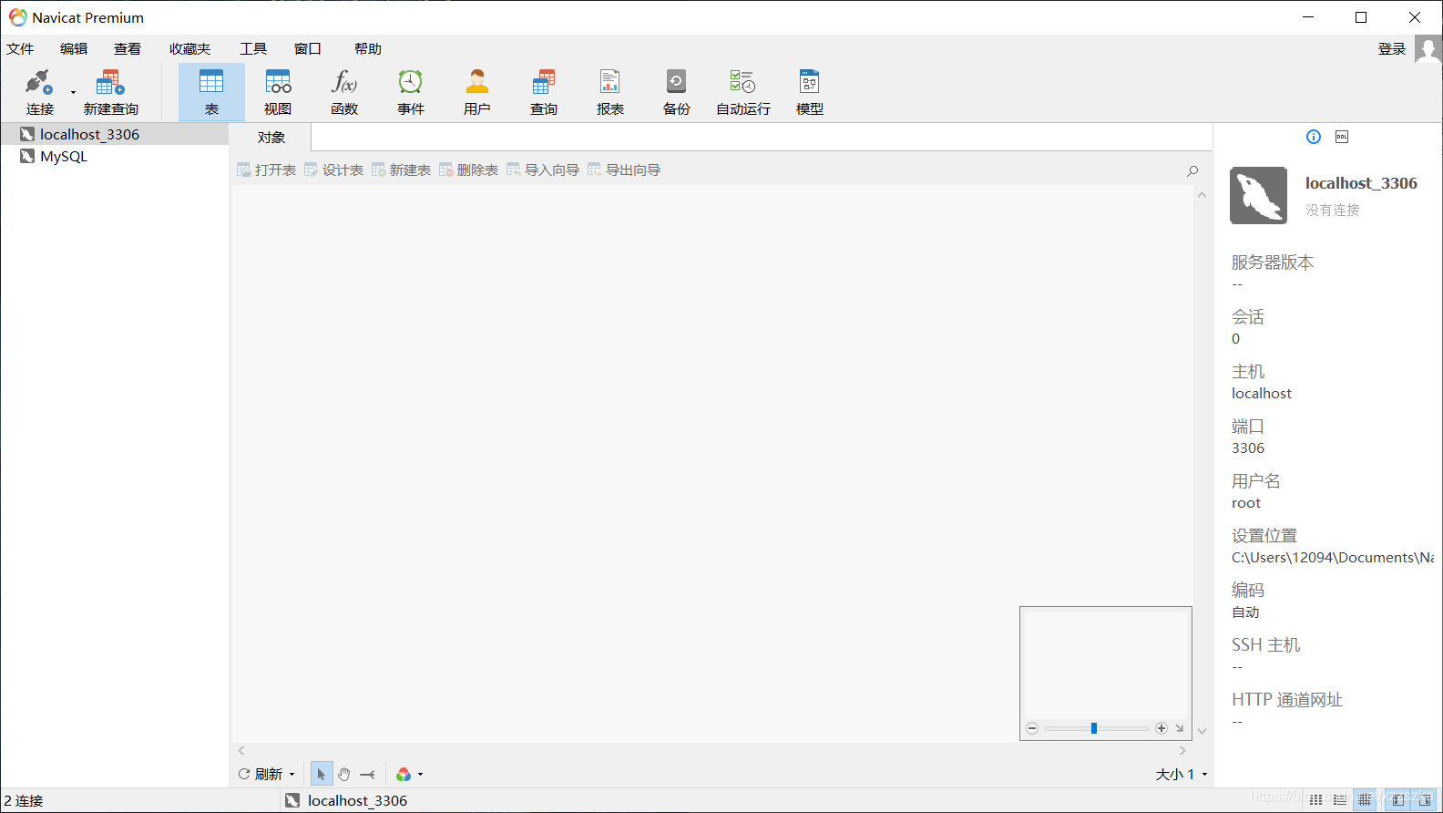Image resolution: width=1443 pixels, height=813 pixels.
Task: Open the 备份 backup toolbar icon
Action: [677, 92]
